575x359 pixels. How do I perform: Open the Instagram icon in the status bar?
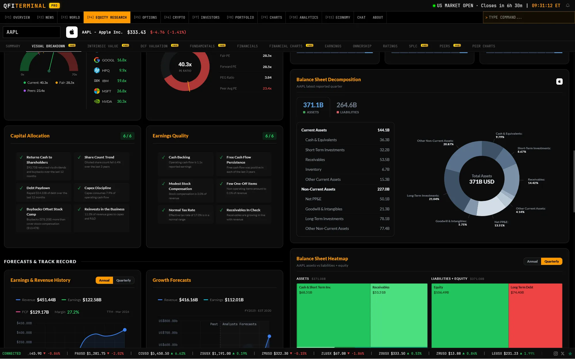(556, 354)
